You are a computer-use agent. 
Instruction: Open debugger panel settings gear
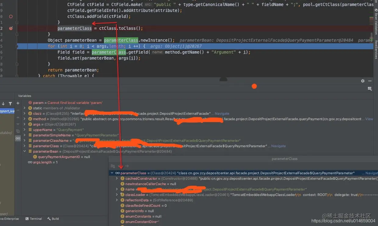click(363, 81)
